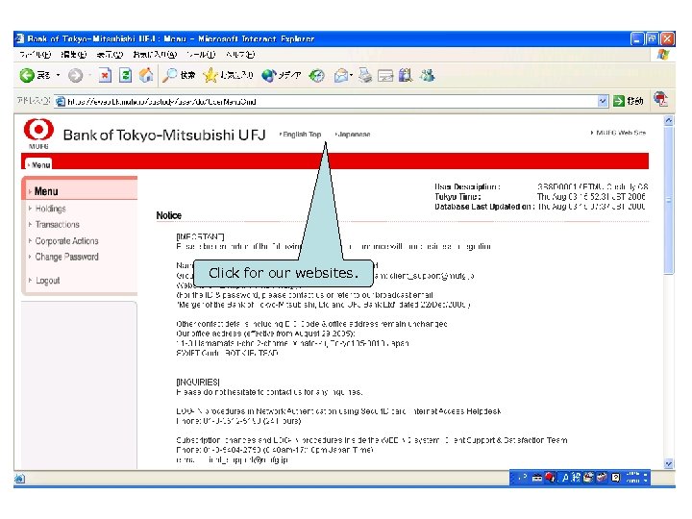Click the Notice section heading
The image size is (692, 519).
coord(168,215)
